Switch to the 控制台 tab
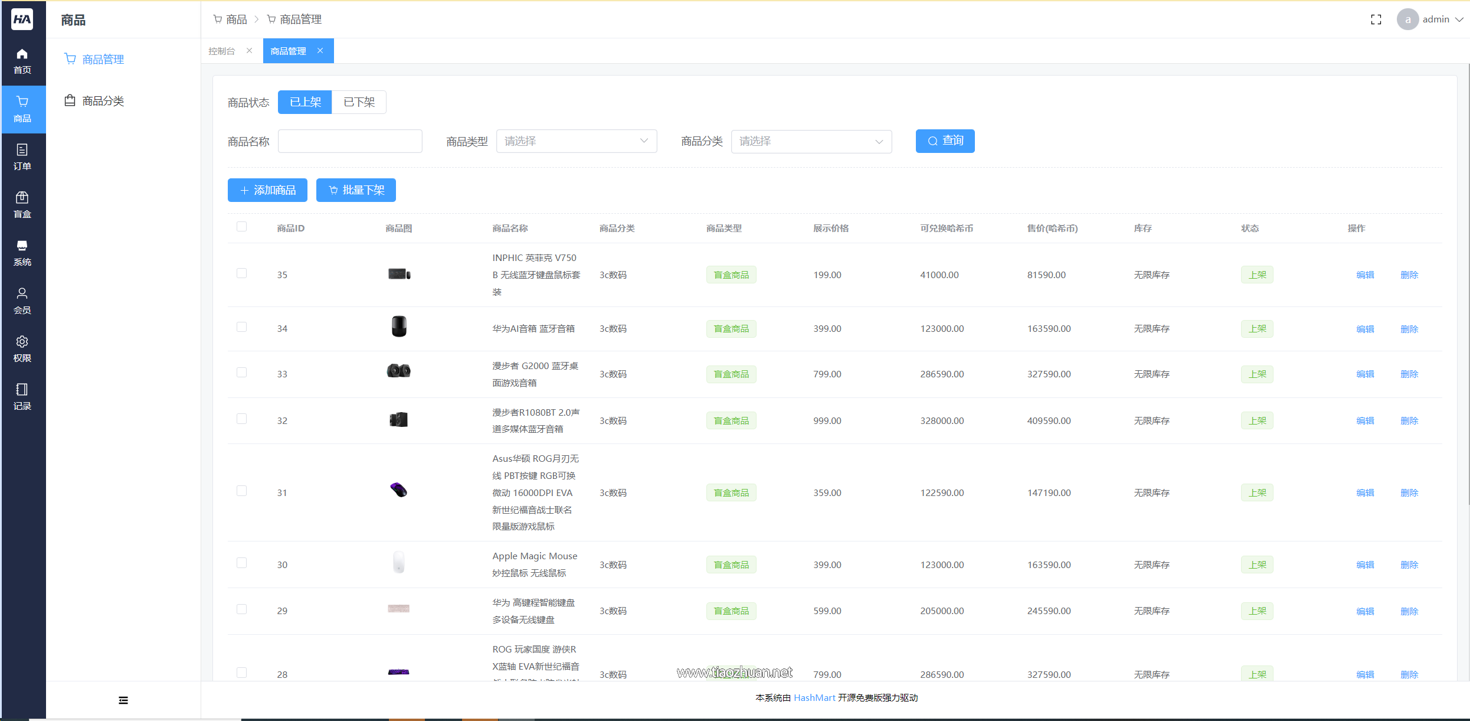The height and width of the screenshot is (721, 1470). pos(222,51)
